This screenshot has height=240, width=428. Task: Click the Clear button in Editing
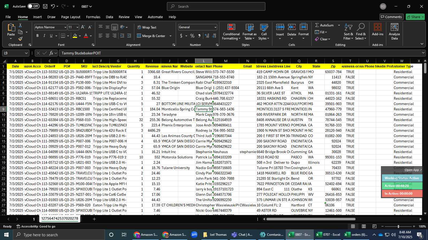point(323,39)
